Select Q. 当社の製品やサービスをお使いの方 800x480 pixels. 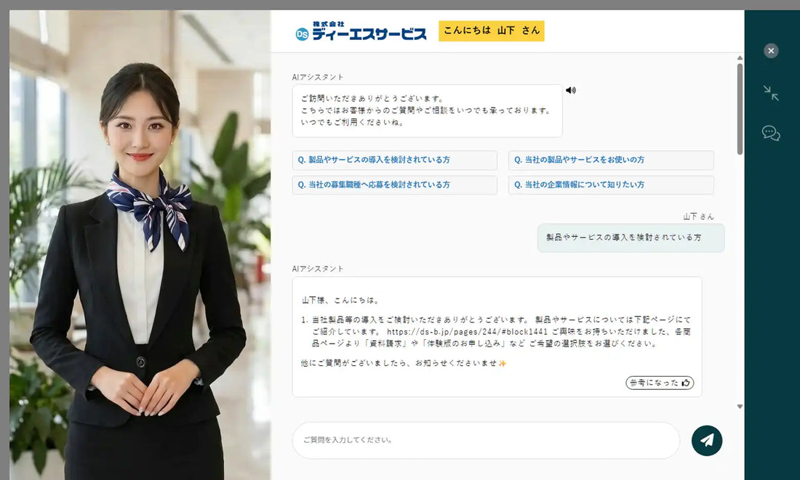pyautogui.click(x=611, y=160)
